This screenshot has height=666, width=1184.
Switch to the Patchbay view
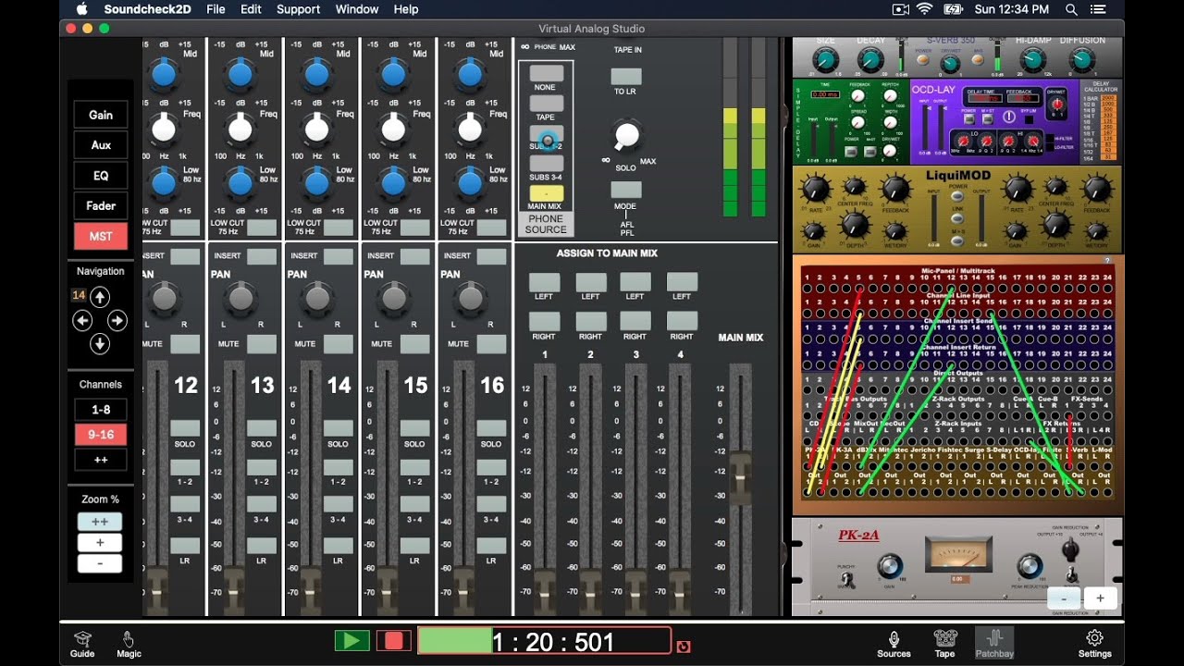click(x=994, y=645)
